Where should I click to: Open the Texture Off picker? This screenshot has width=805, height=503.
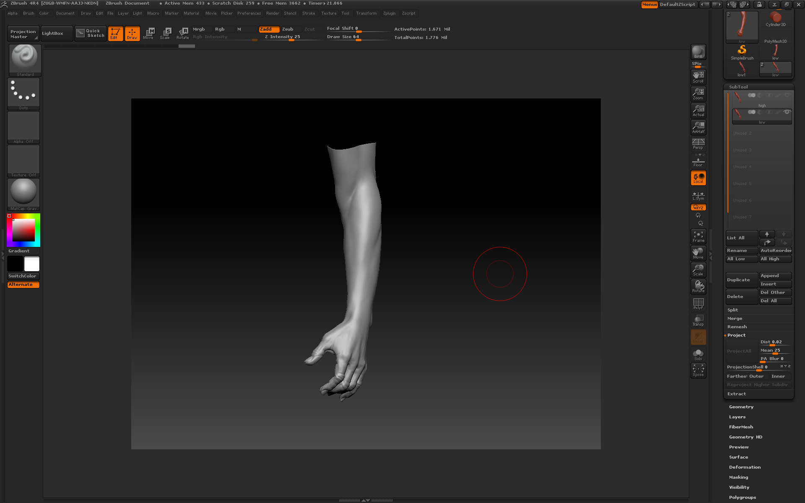click(23, 161)
